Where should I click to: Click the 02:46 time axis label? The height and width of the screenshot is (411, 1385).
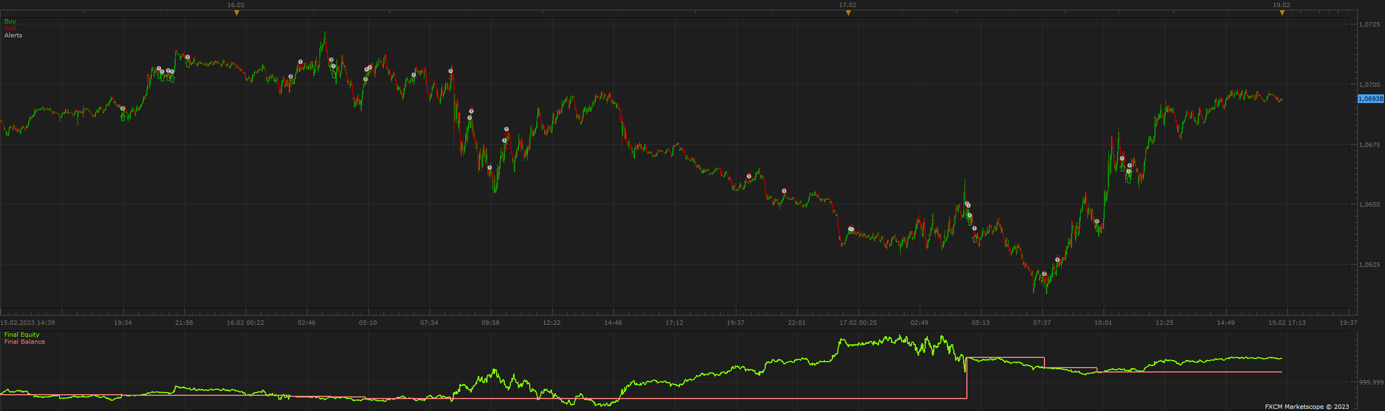pos(306,323)
